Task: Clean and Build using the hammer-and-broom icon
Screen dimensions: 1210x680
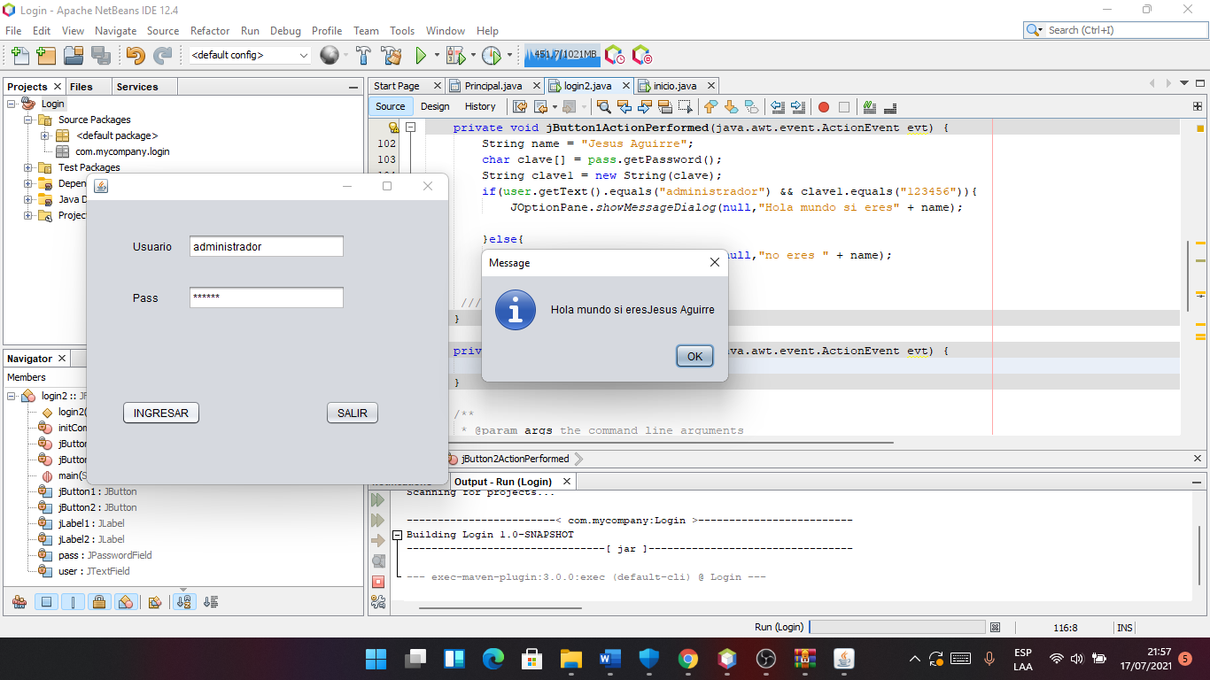Action: tap(391, 54)
